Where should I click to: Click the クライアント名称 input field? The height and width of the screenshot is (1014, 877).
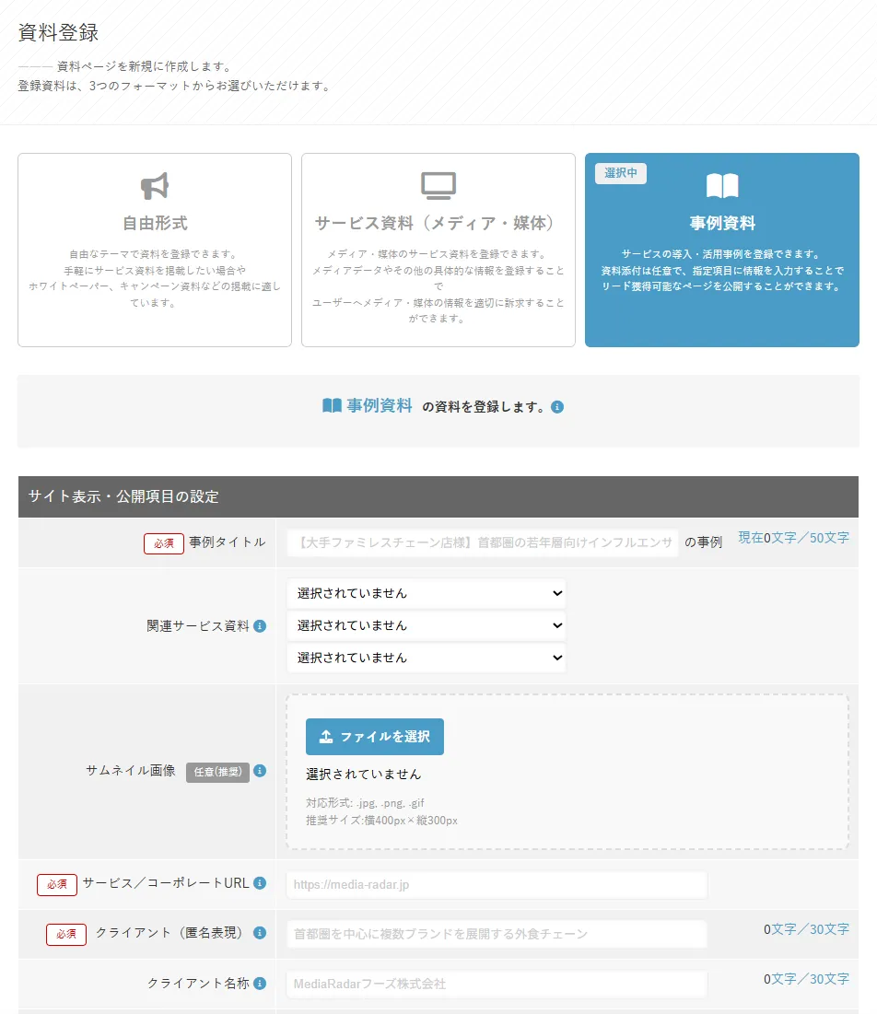tap(496, 984)
